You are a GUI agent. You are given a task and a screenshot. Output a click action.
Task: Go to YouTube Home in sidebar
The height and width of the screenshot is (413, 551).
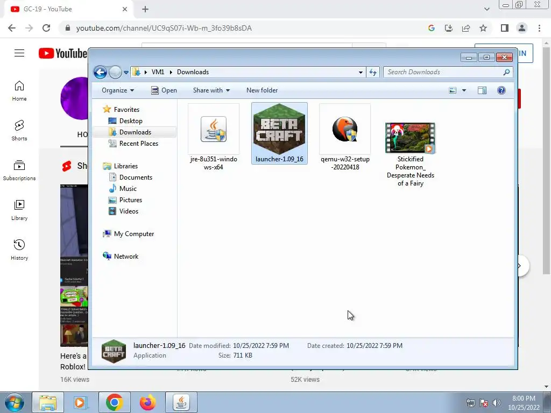(19, 91)
